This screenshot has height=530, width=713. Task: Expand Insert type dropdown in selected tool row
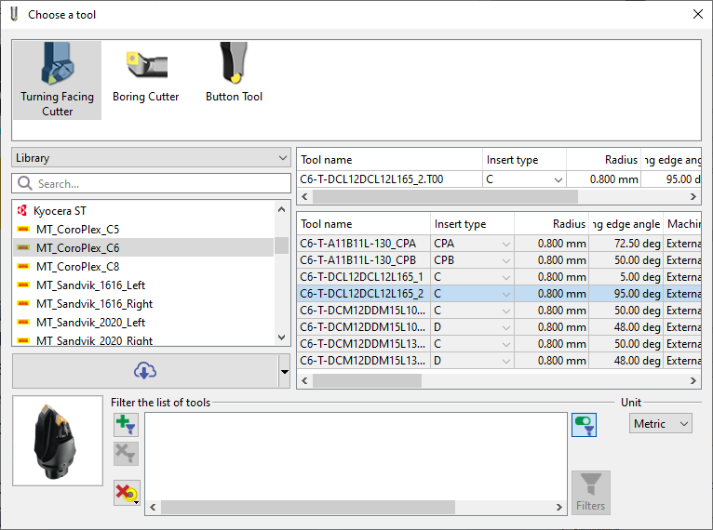tap(558, 179)
